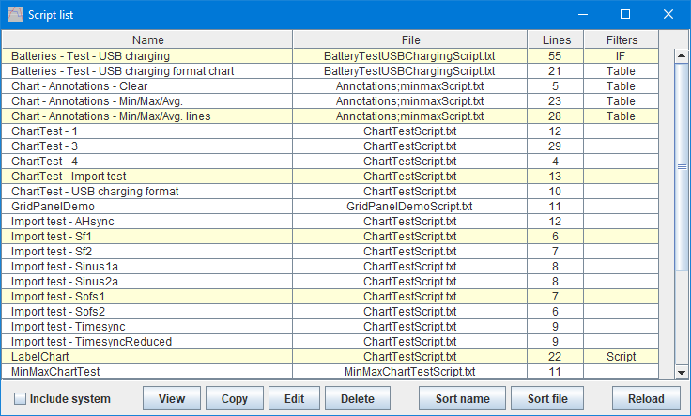The height and width of the screenshot is (416, 691).
Task: Click the Sort file button
Action: pyautogui.click(x=547, y=399)
